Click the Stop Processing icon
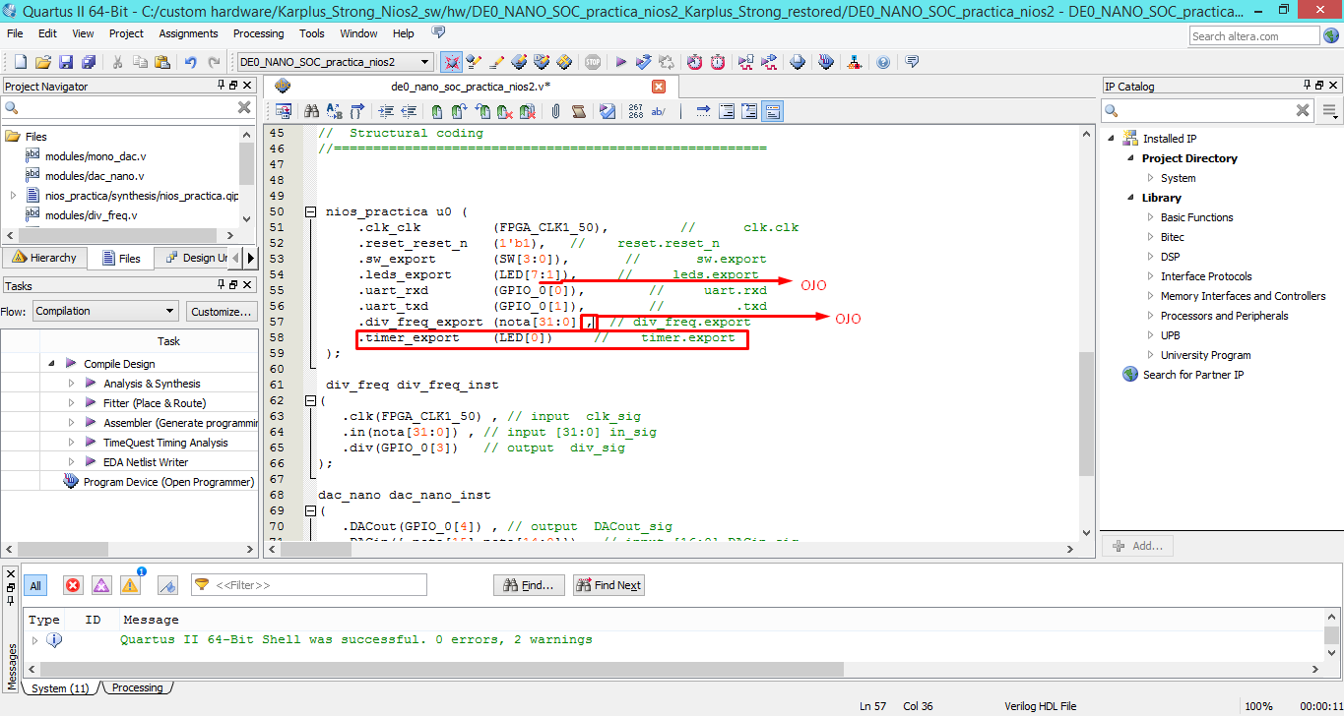 [x=593, y=62]
